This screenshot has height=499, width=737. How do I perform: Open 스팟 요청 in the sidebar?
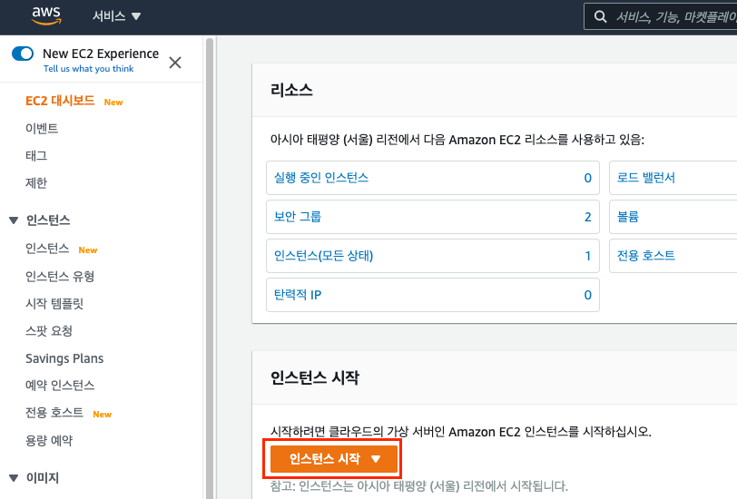pos(49,331)
